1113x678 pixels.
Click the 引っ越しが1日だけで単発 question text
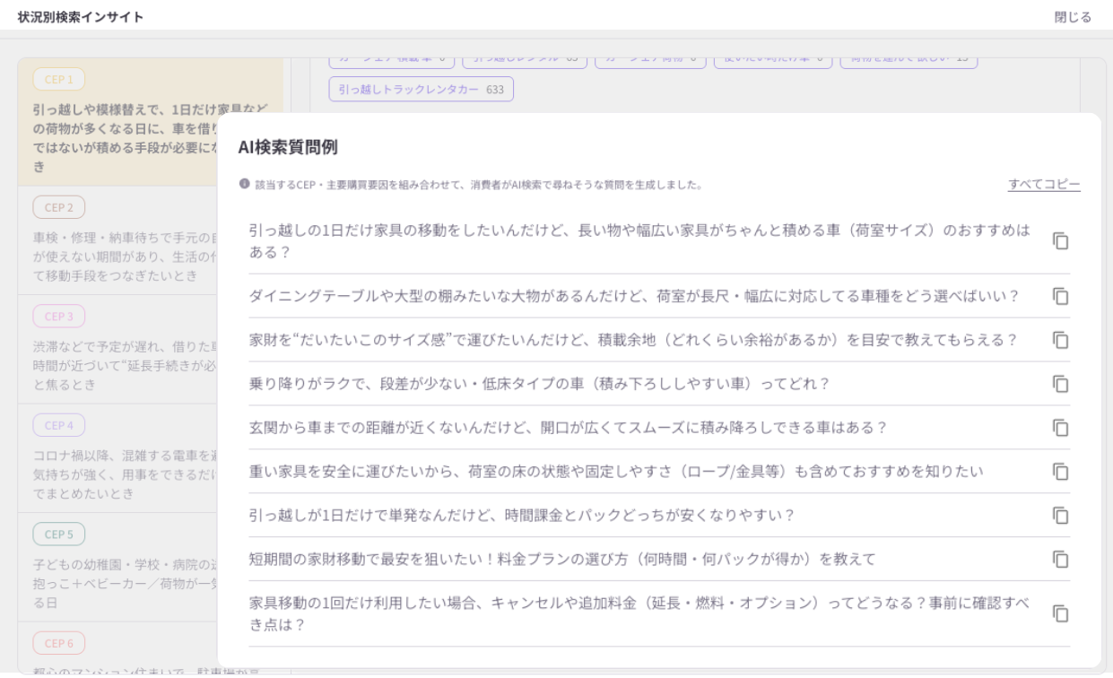click(x=522, y=516)
